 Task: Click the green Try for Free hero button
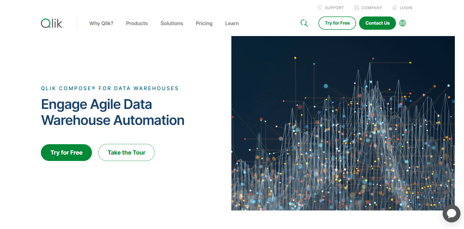(x=66, y=152)
